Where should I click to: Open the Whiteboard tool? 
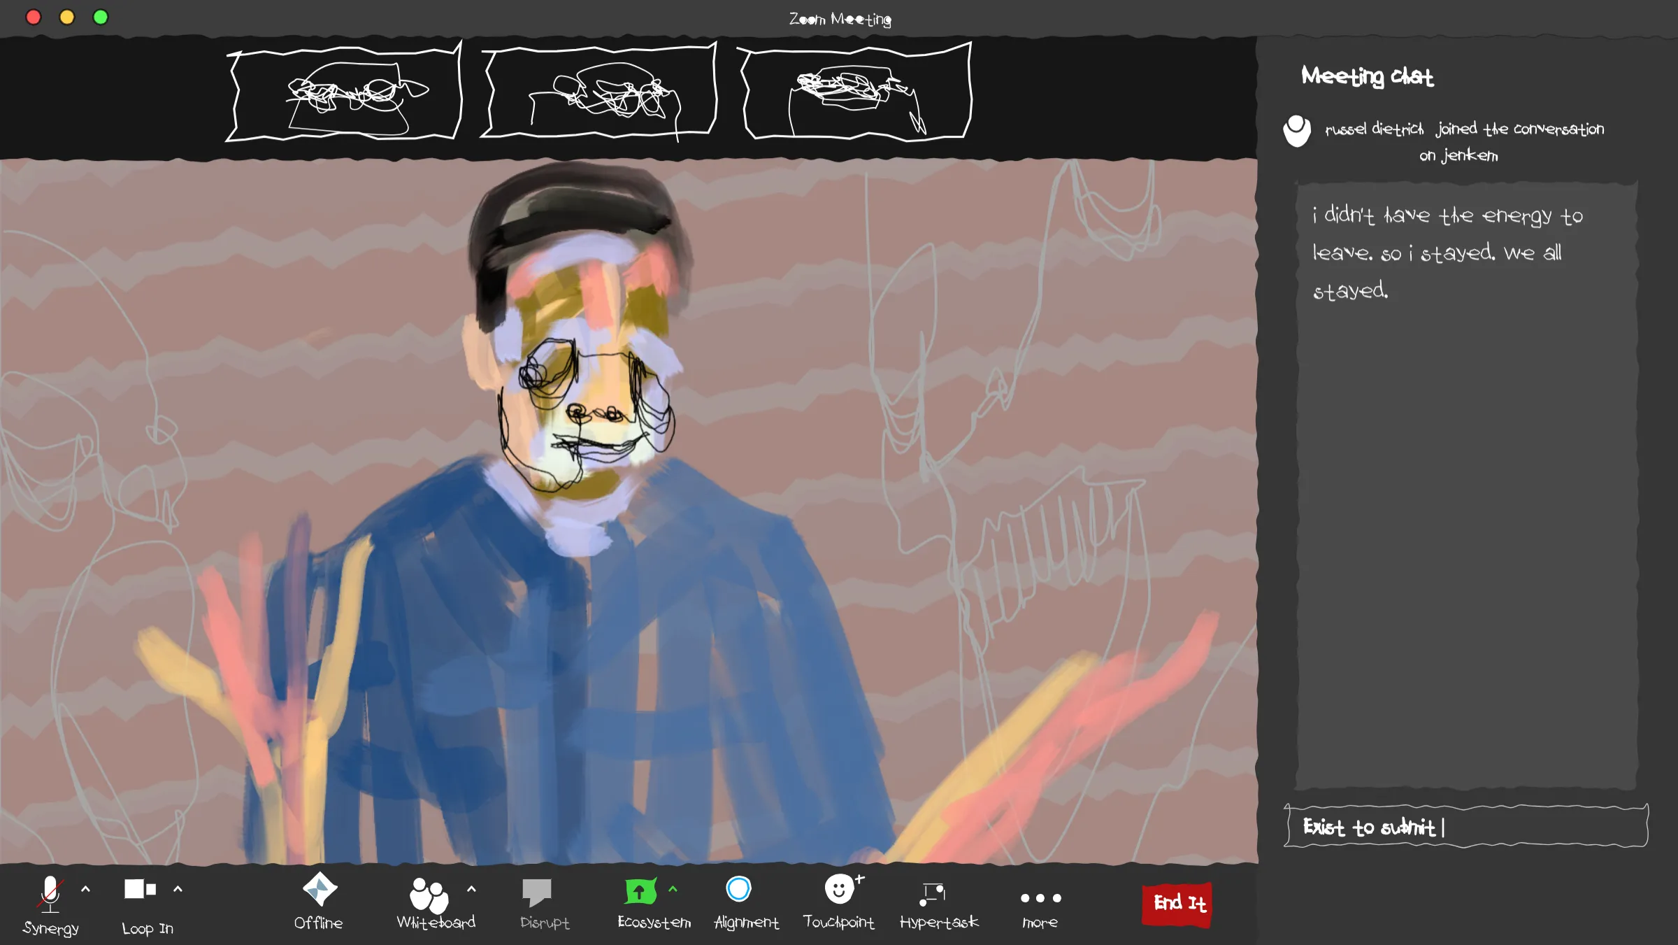[429, 895]
